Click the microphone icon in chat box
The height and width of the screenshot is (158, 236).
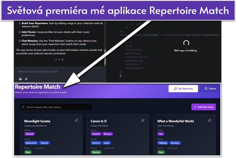[x=26, y=79]
